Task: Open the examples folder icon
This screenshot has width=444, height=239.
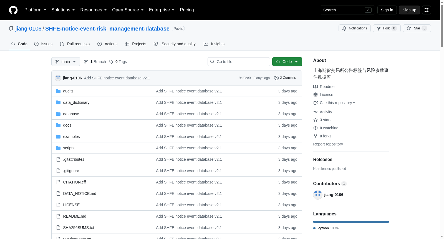Action: coord(58,137)
